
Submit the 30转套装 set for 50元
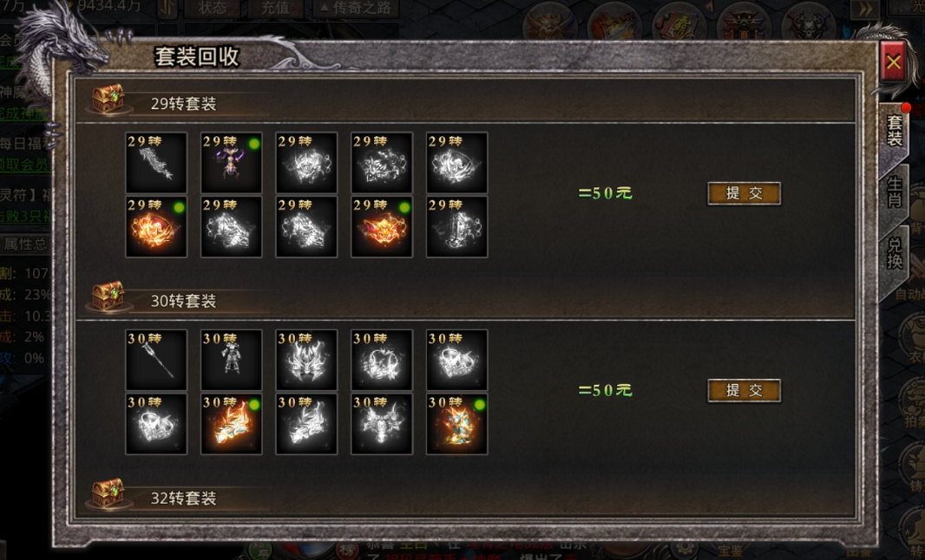pyautogui.click(x=745, y=390)
